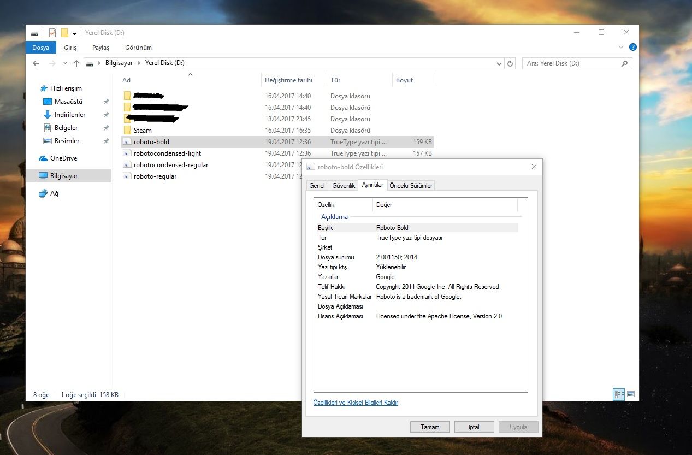Click the İptal button
The height and width of the screenshot is (455, 692).
pyautogui.click(x=474, y=427)
